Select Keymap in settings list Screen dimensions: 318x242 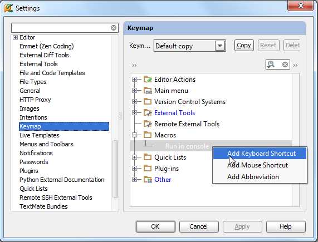click(x=64, y=126)
